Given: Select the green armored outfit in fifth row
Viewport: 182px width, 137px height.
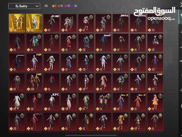Looking at the screenshot, I should tap(86, 102).
